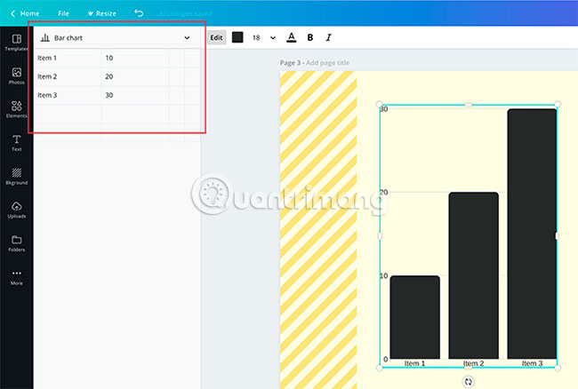Open the Elements sidebar panel
Image resolution: width=578 pixels, height=389 pixels.
pyautogui.click(x=17, y=109)
